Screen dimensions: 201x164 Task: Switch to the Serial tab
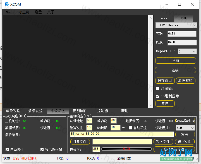pos(164,18)
